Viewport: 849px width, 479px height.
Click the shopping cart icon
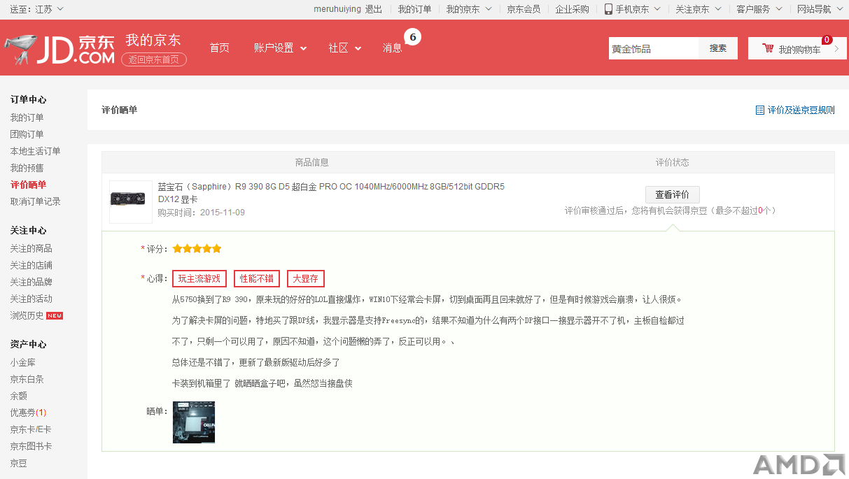[768, 49]
